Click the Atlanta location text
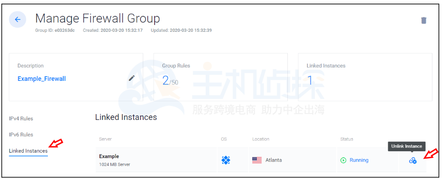This screenshot has height=179, width=442. coord(273,160)
